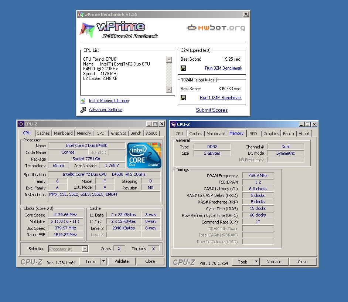Open Caches tab in right CPU-Z window
The height and width of the screenshot is (302, 348).
(196, 134)
